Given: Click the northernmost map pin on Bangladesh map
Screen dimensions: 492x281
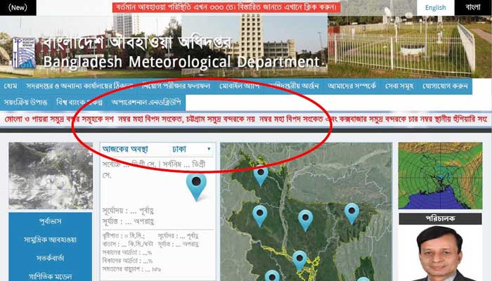Looking at the screenshot, I should (x=261, y=175).
